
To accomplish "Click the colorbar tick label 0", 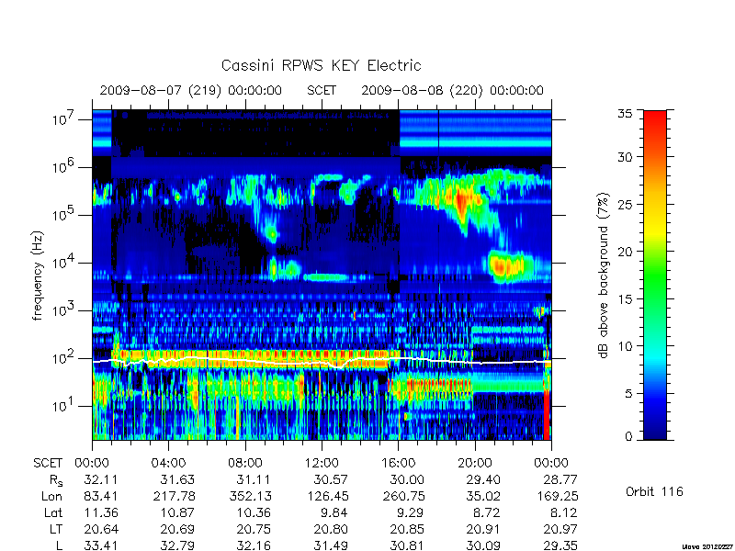I will coord(628,437).
